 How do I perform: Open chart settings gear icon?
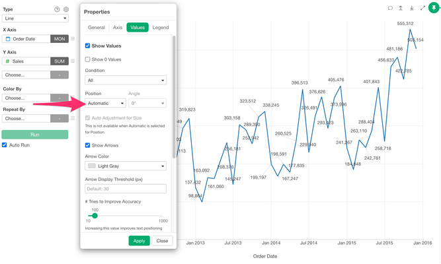coord(66,9)
